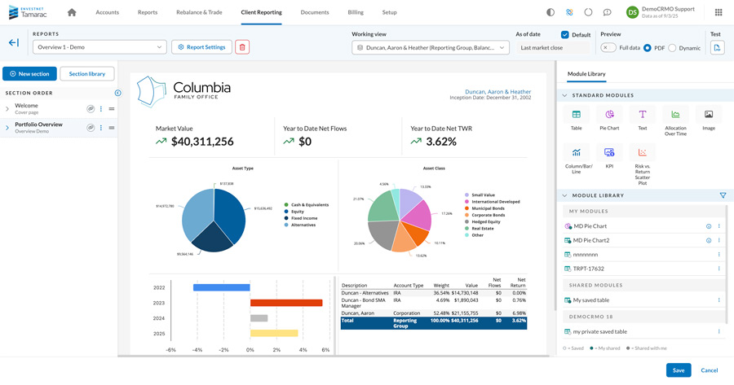This screenshot has height=385, width=734.
Task: Click the red 2023 bar in chart
Action: [286, 303]
